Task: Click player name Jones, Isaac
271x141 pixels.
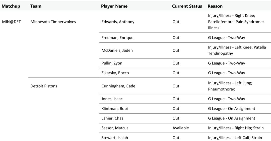Action: click(x=112, y=99)
